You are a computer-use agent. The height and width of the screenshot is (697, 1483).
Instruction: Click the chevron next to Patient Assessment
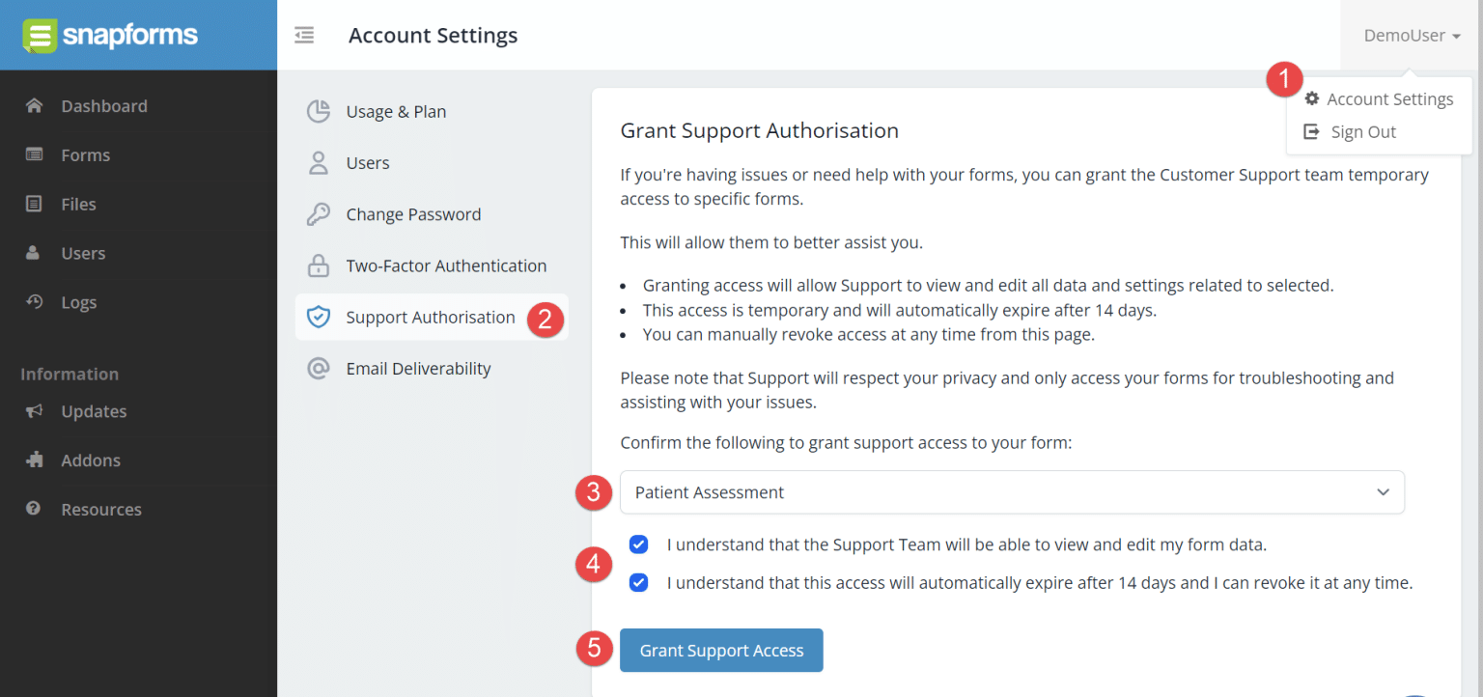click(1382, 492)
